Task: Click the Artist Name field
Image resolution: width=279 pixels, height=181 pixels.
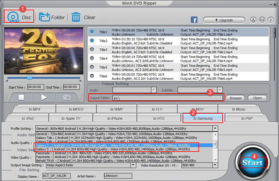Action: [118, 176]
